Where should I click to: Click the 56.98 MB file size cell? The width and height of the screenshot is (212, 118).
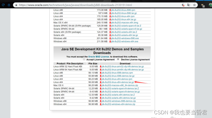[93, 104]
